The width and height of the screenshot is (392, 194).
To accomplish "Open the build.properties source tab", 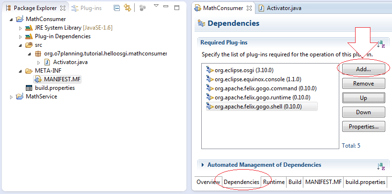I will tap(365, 182).
